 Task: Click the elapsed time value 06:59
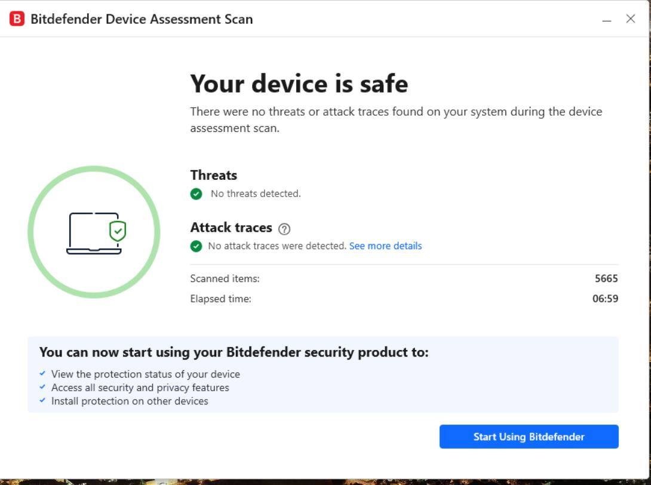click(x=605, y=299)
